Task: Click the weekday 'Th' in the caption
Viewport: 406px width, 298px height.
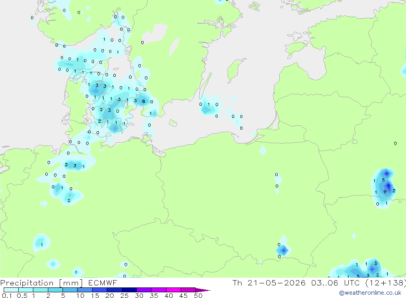Action: tap(237, 283)
